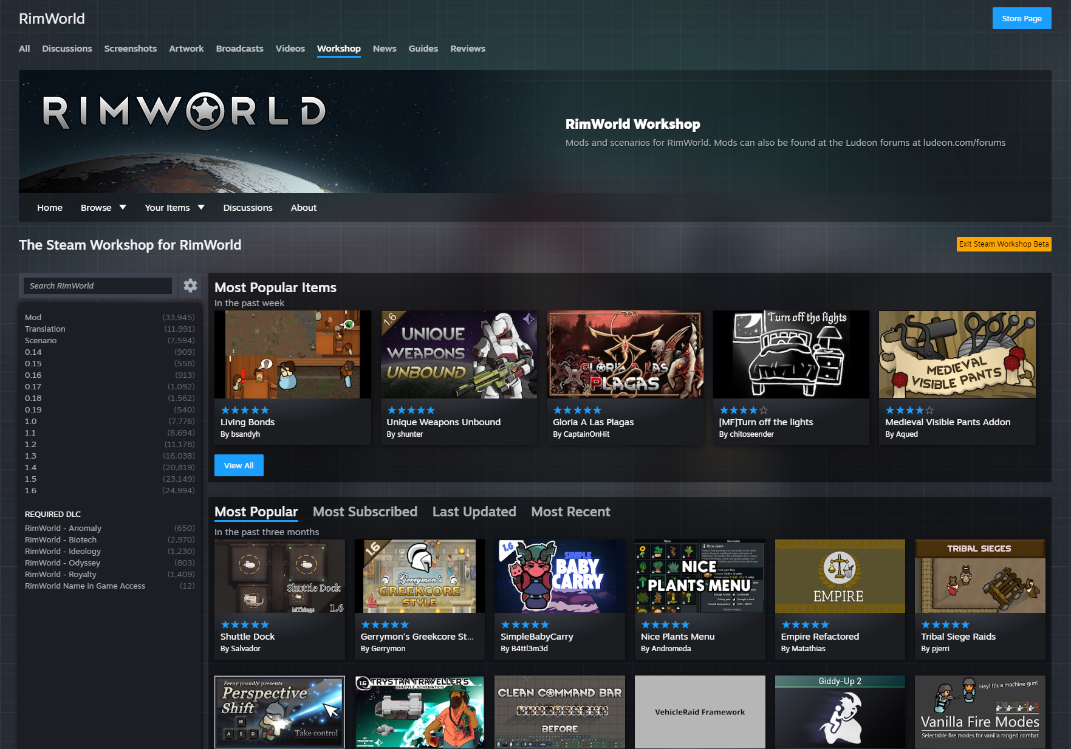The image size is (1071, 749).
Task: Open the Clean Command Bar thumbnail
Action: point(559,712)
